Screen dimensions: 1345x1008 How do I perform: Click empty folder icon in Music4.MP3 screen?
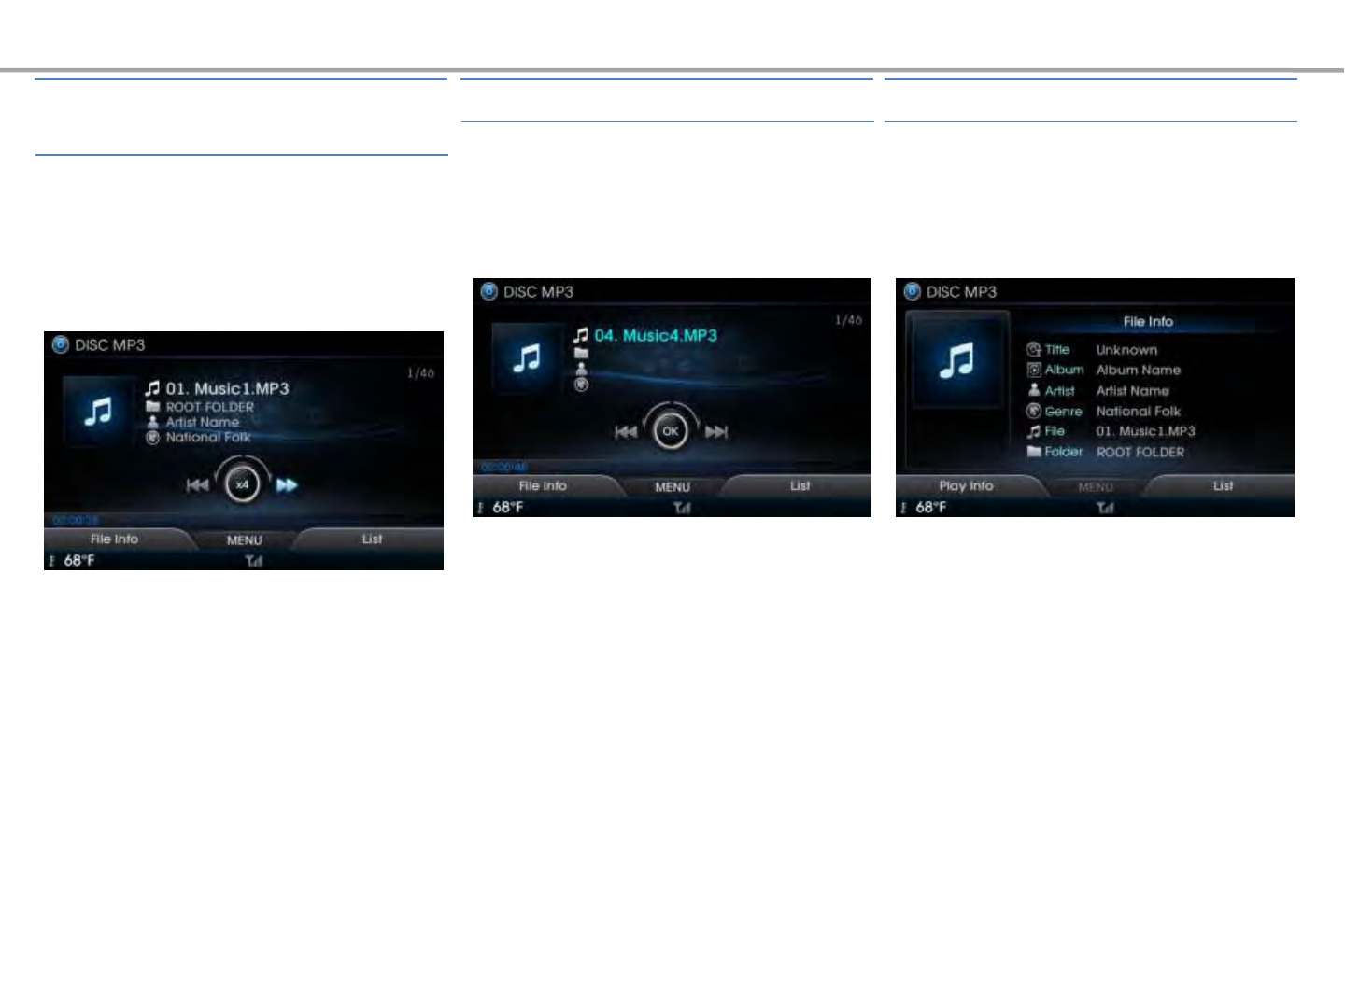click(x=581, y=354)
